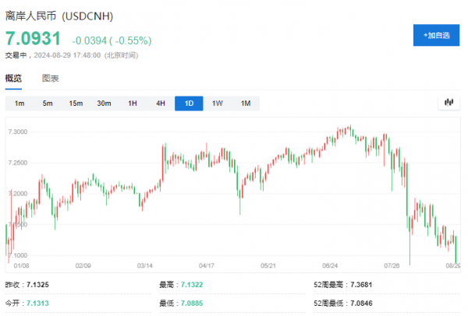Select the 30m timeframe
The height and width of the screenshot is (316, 468).
[104, 104]
